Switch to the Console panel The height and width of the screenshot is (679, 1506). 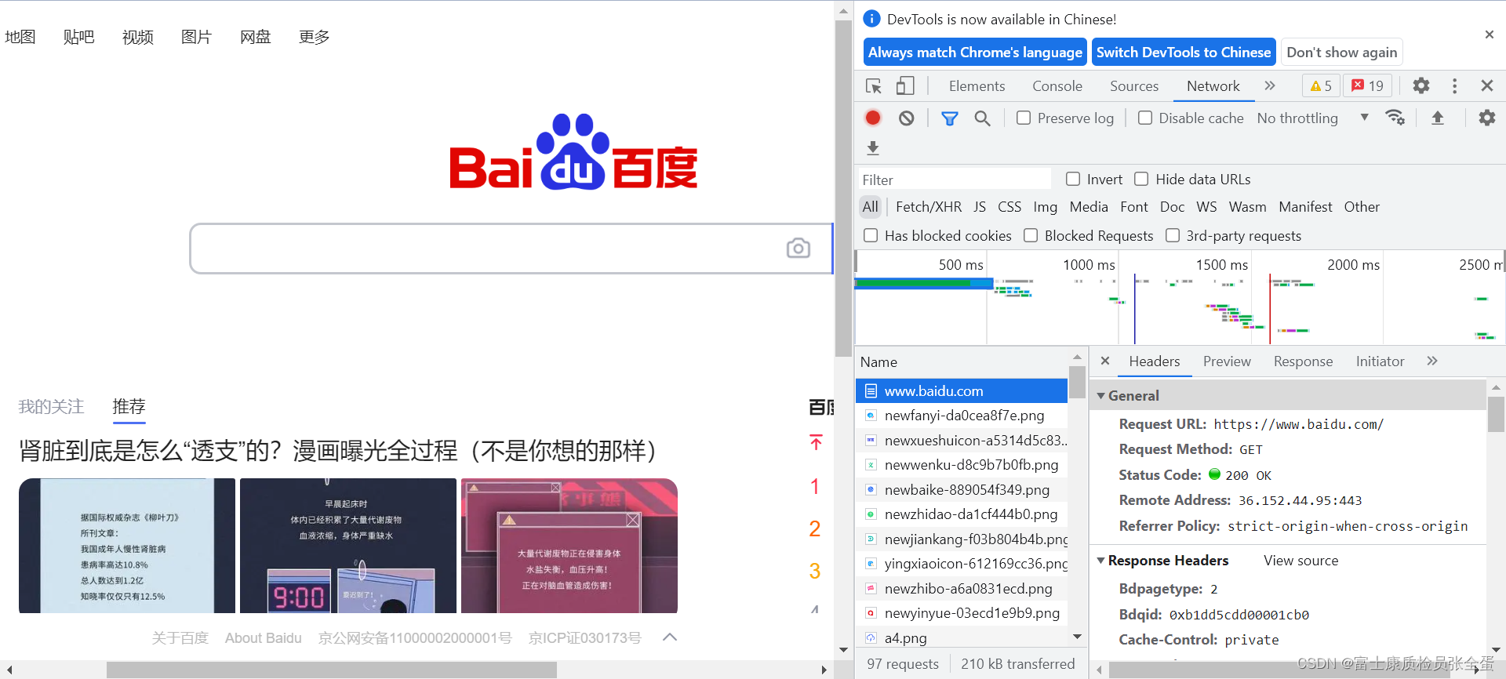tap(1057, 86)
